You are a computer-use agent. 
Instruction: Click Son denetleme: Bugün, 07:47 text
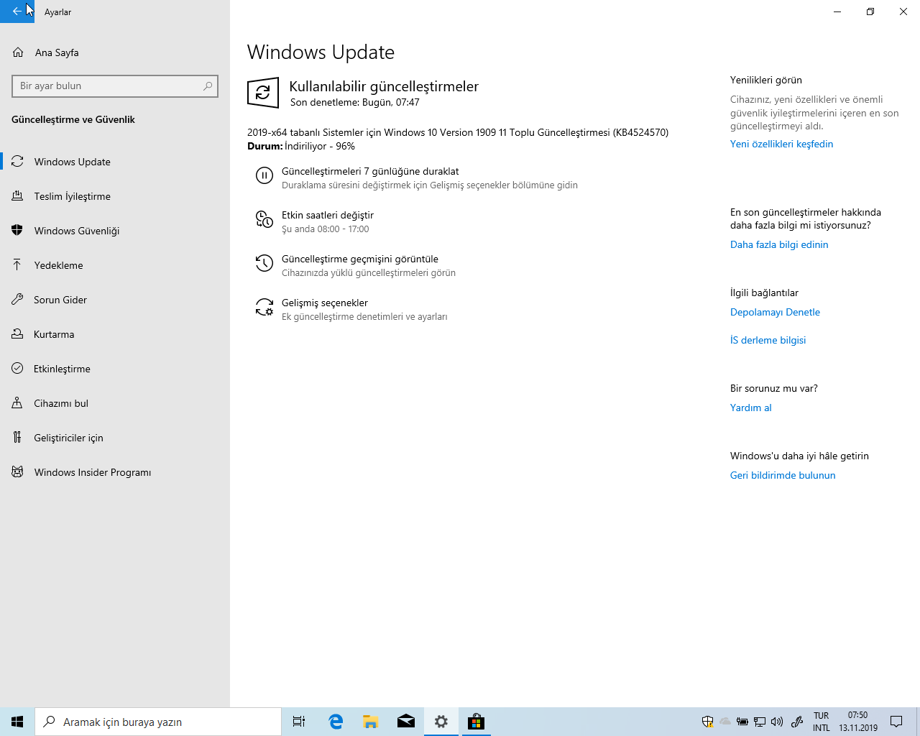[355, 102]
